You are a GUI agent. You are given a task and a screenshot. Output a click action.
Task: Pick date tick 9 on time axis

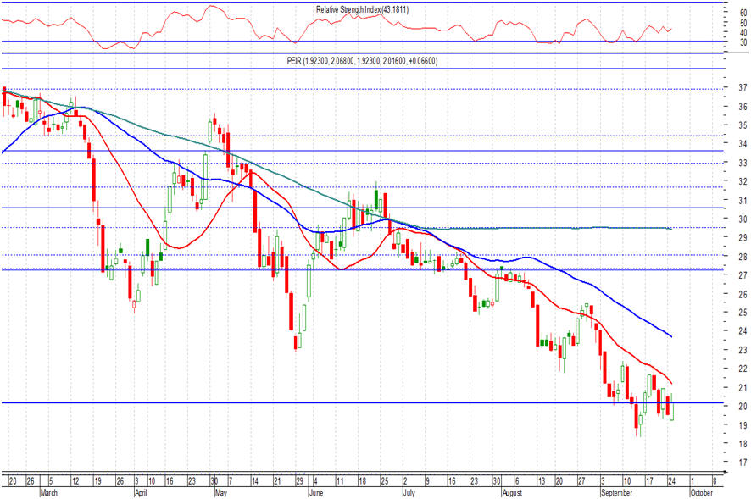(428, 481)
